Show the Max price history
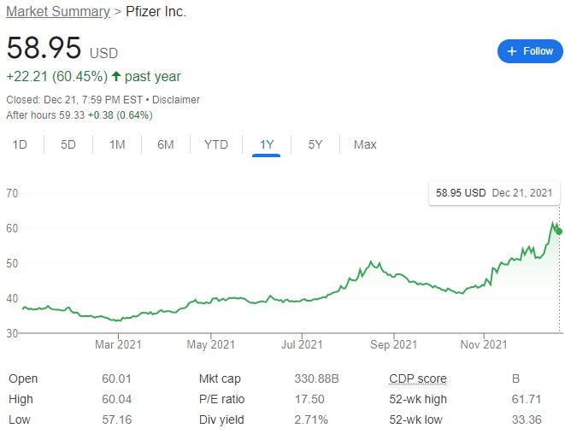 point(365,144)
